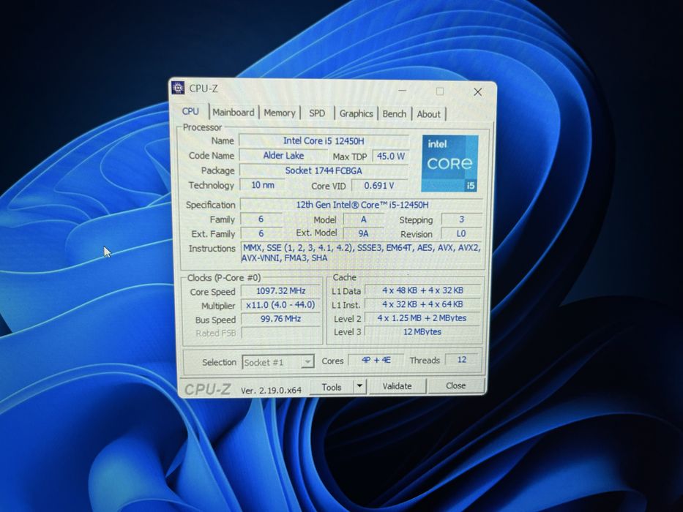683x512 pixels.
Task: Click the CPU-Z title bar app icon
Action: point(178,88)
